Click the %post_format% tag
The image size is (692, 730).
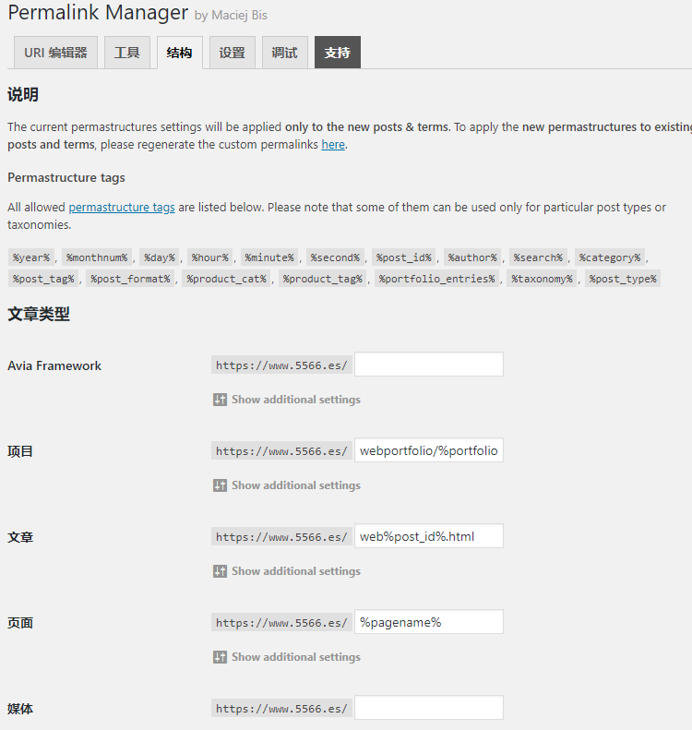click(x=130, y=279)
